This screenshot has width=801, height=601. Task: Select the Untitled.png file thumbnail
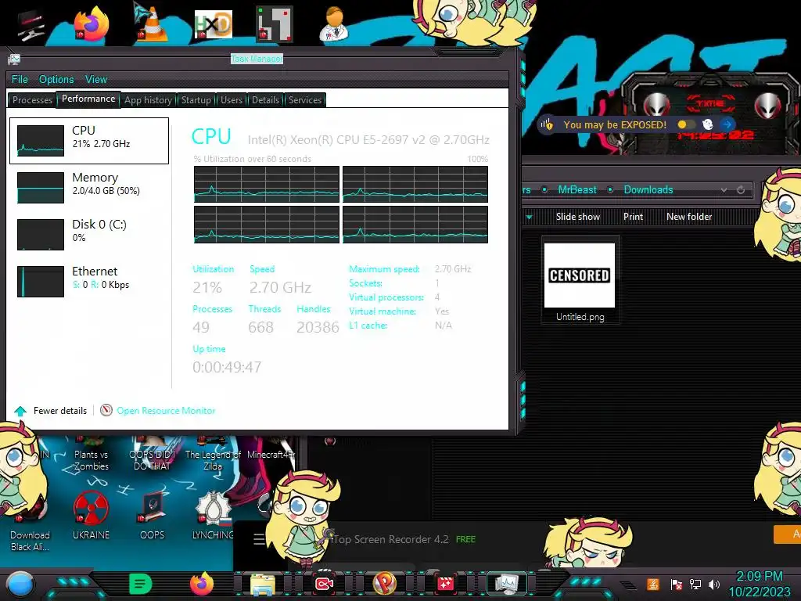point(580,280)
